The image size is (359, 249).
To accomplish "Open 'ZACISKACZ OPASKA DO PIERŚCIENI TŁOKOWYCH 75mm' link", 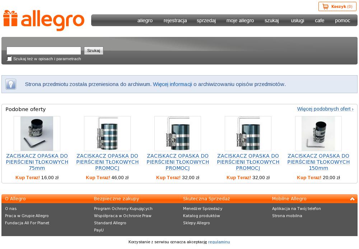I will click(x=37, y=162).
